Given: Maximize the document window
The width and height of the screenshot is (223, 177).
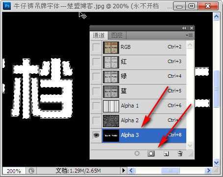Looking at the screenshot, I should (x=192, y=6).
